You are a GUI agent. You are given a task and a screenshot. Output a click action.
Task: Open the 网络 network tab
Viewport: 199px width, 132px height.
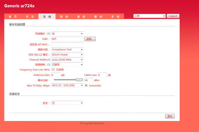[x=64, y=16]
